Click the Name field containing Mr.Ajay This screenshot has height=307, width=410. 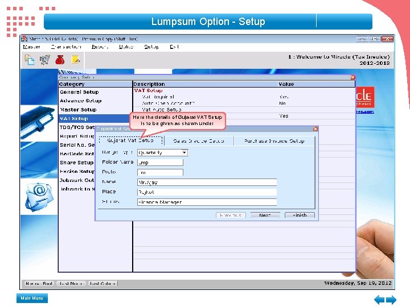pos(207,182)
